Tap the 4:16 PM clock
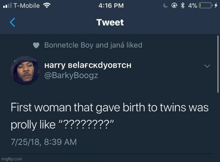This screenshot has width=220, height=162. coord(112,6)
